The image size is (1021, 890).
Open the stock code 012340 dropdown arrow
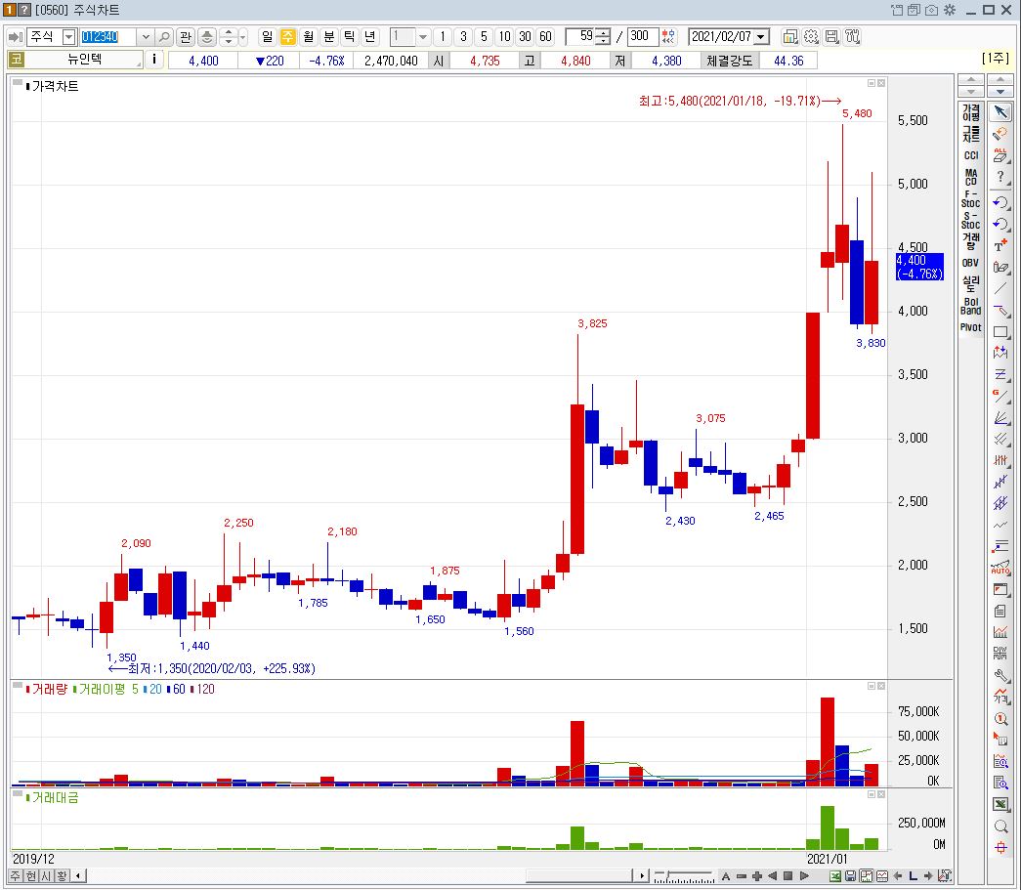click(146, 37)
